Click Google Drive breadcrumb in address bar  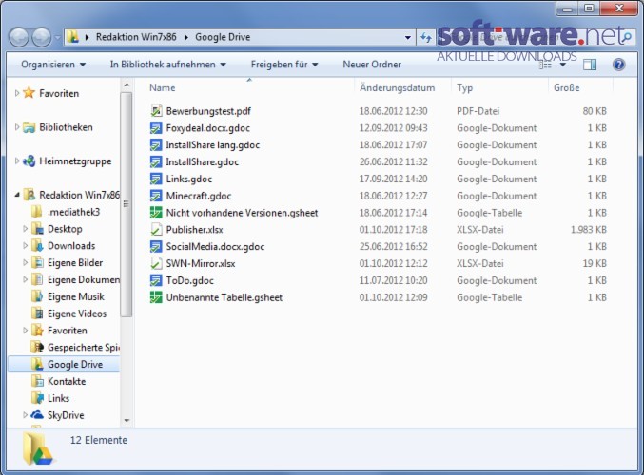[223, 37]
